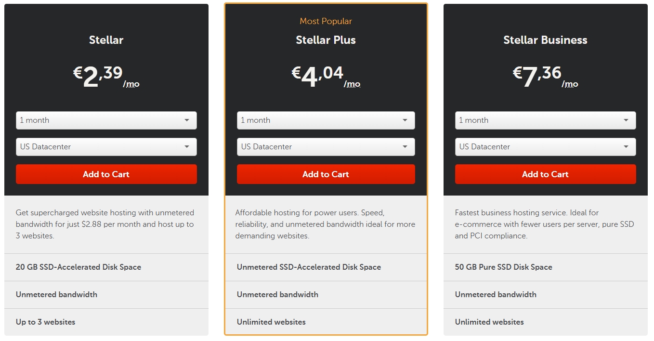Screen dimensions: 654x341
Task: Add the Stellar Plus plan to cart
Action: coord(326,174)
